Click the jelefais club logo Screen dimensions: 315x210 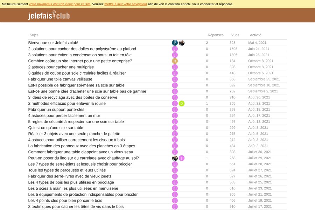(x=49, y=15)
